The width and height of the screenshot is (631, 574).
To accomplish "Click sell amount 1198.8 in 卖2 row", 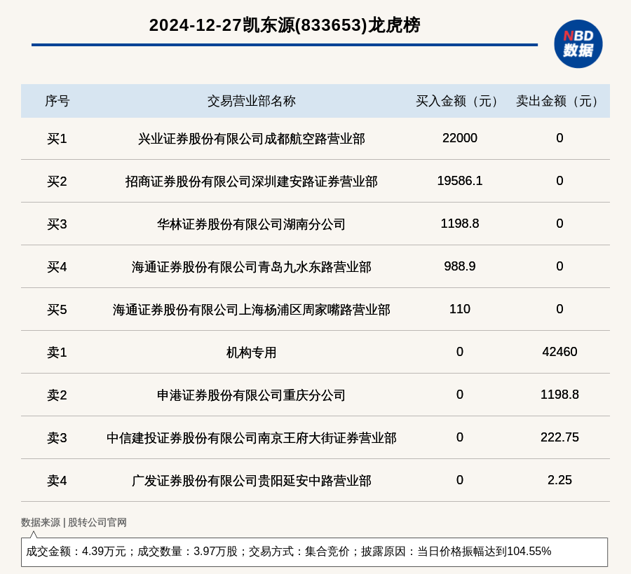I will (x=559, y=394).
